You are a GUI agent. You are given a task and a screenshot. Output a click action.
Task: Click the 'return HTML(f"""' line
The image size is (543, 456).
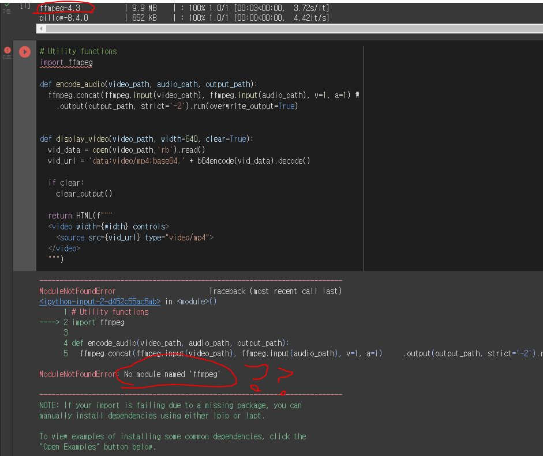point(80,216)
